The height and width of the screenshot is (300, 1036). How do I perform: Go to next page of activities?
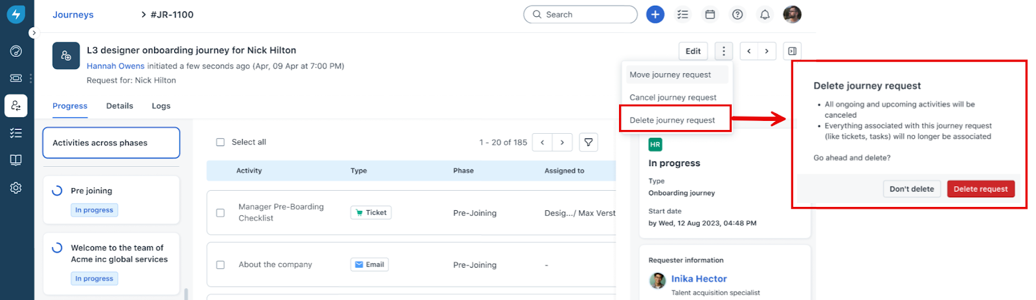click(562, 142)
